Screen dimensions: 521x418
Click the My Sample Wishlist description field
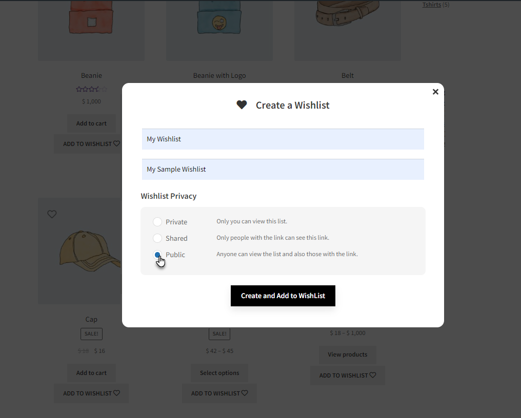[x=283, y=170]
